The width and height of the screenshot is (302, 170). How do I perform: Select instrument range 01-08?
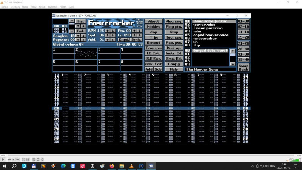coord(243,21)
